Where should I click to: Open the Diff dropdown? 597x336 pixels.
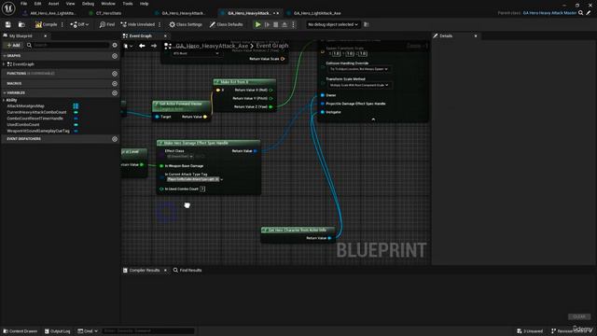79,24
